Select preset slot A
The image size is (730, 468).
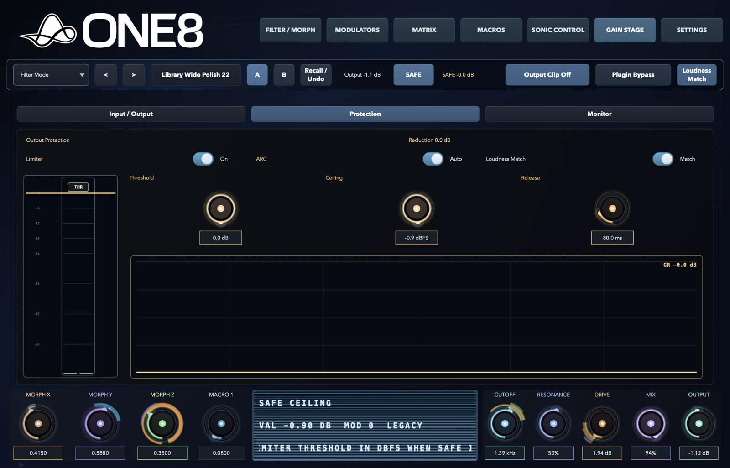[257, 75]
